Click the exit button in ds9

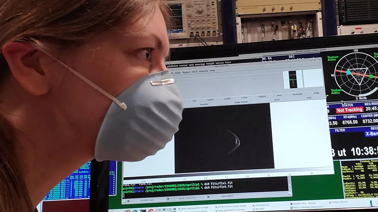click(309, 98)
